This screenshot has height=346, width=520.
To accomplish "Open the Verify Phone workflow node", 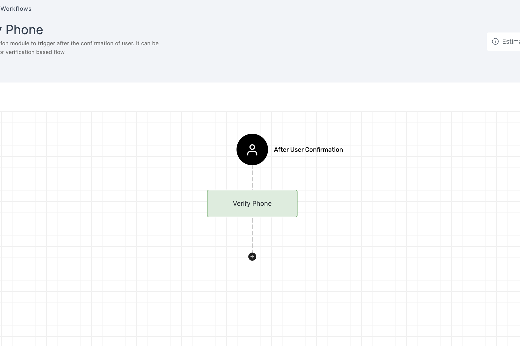I will 252,203.
